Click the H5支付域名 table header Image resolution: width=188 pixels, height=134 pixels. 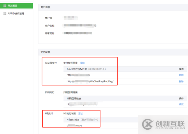[x=82, y=120]
